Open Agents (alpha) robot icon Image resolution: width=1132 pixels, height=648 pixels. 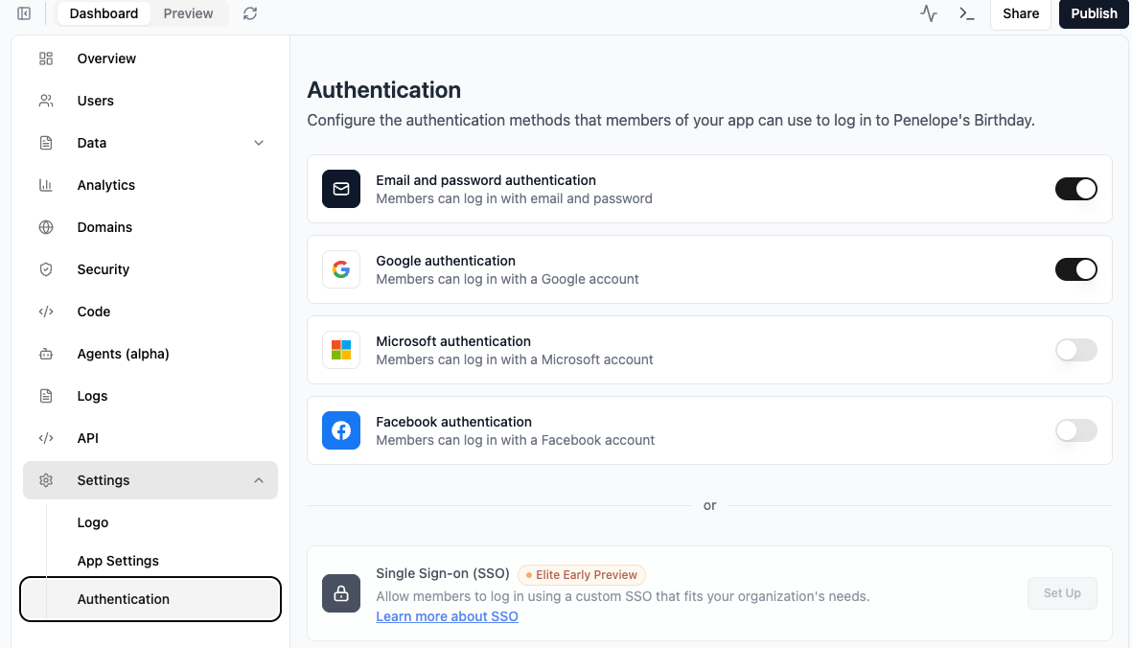[x=46, y=354]
